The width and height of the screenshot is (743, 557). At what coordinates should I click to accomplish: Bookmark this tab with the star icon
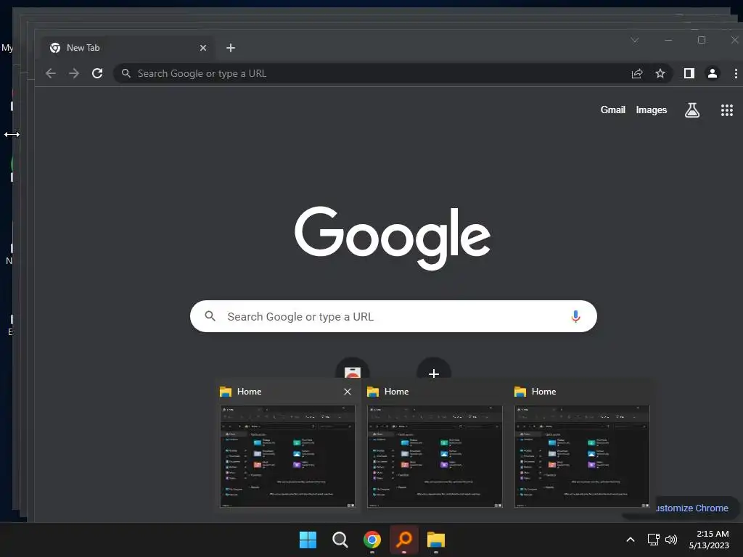(x=660, y=73)
